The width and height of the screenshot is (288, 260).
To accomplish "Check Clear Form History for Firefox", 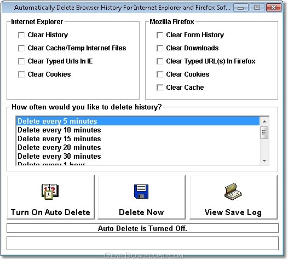I will pyautogui.click(x=160, y=35).
